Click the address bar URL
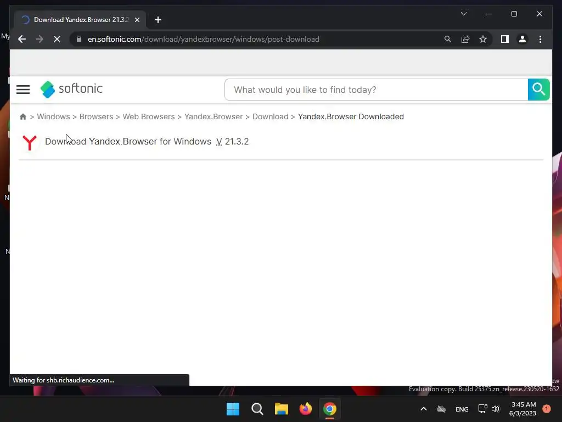This screenshot has height=422, width=562. coord(203,39)
